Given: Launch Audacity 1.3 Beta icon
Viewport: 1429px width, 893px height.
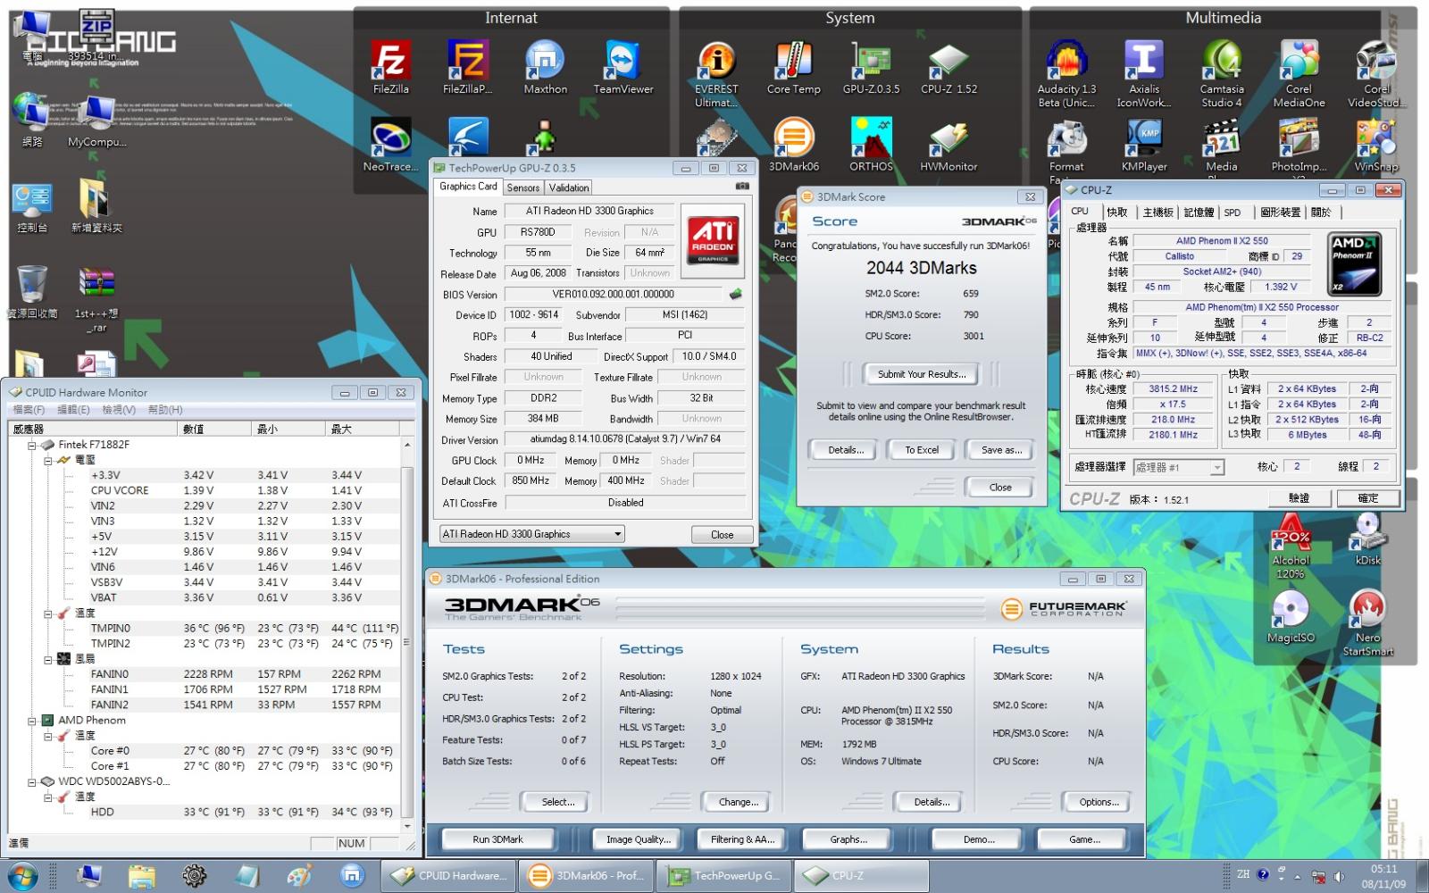Looking at the screenshot, I should pos(1066,75).
